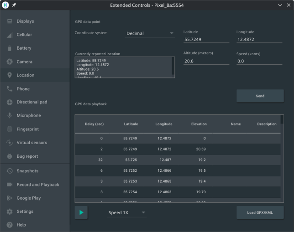This screenshot has height=232, width=294.
Task: Click the Cellular signal icon
Action: [x=10, y=35]
